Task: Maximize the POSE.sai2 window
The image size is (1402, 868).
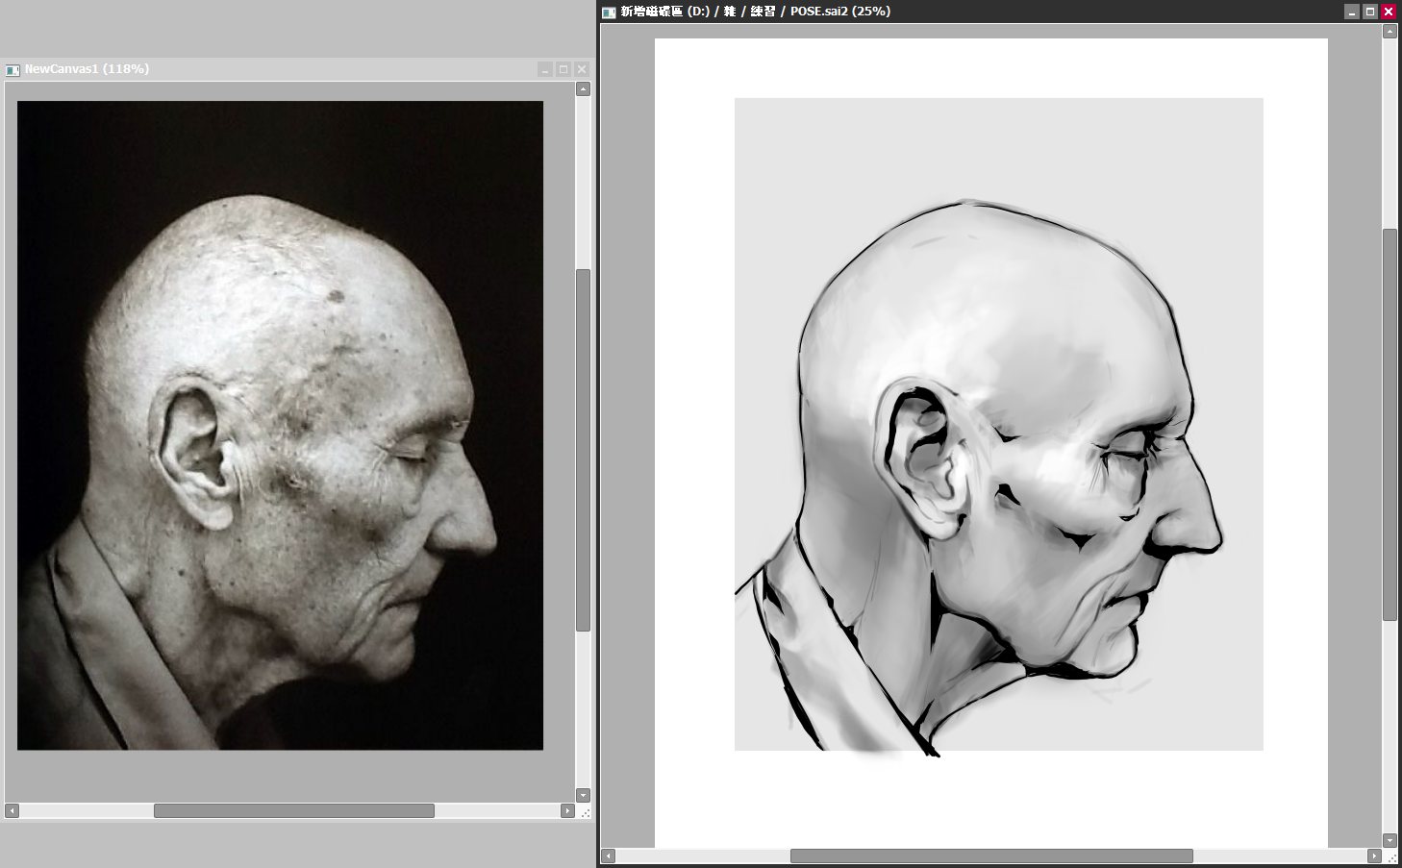Action: point(1370,12)
